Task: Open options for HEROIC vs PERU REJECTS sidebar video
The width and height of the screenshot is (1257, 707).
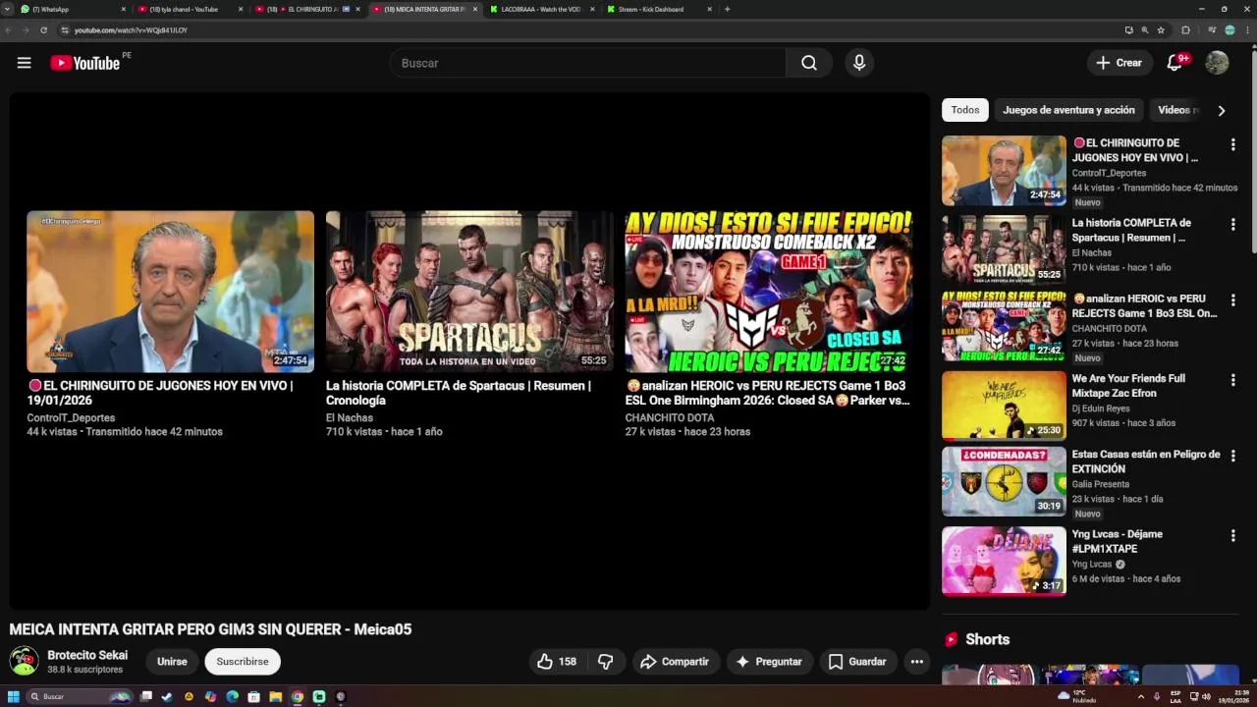Action: (1232, 299)
